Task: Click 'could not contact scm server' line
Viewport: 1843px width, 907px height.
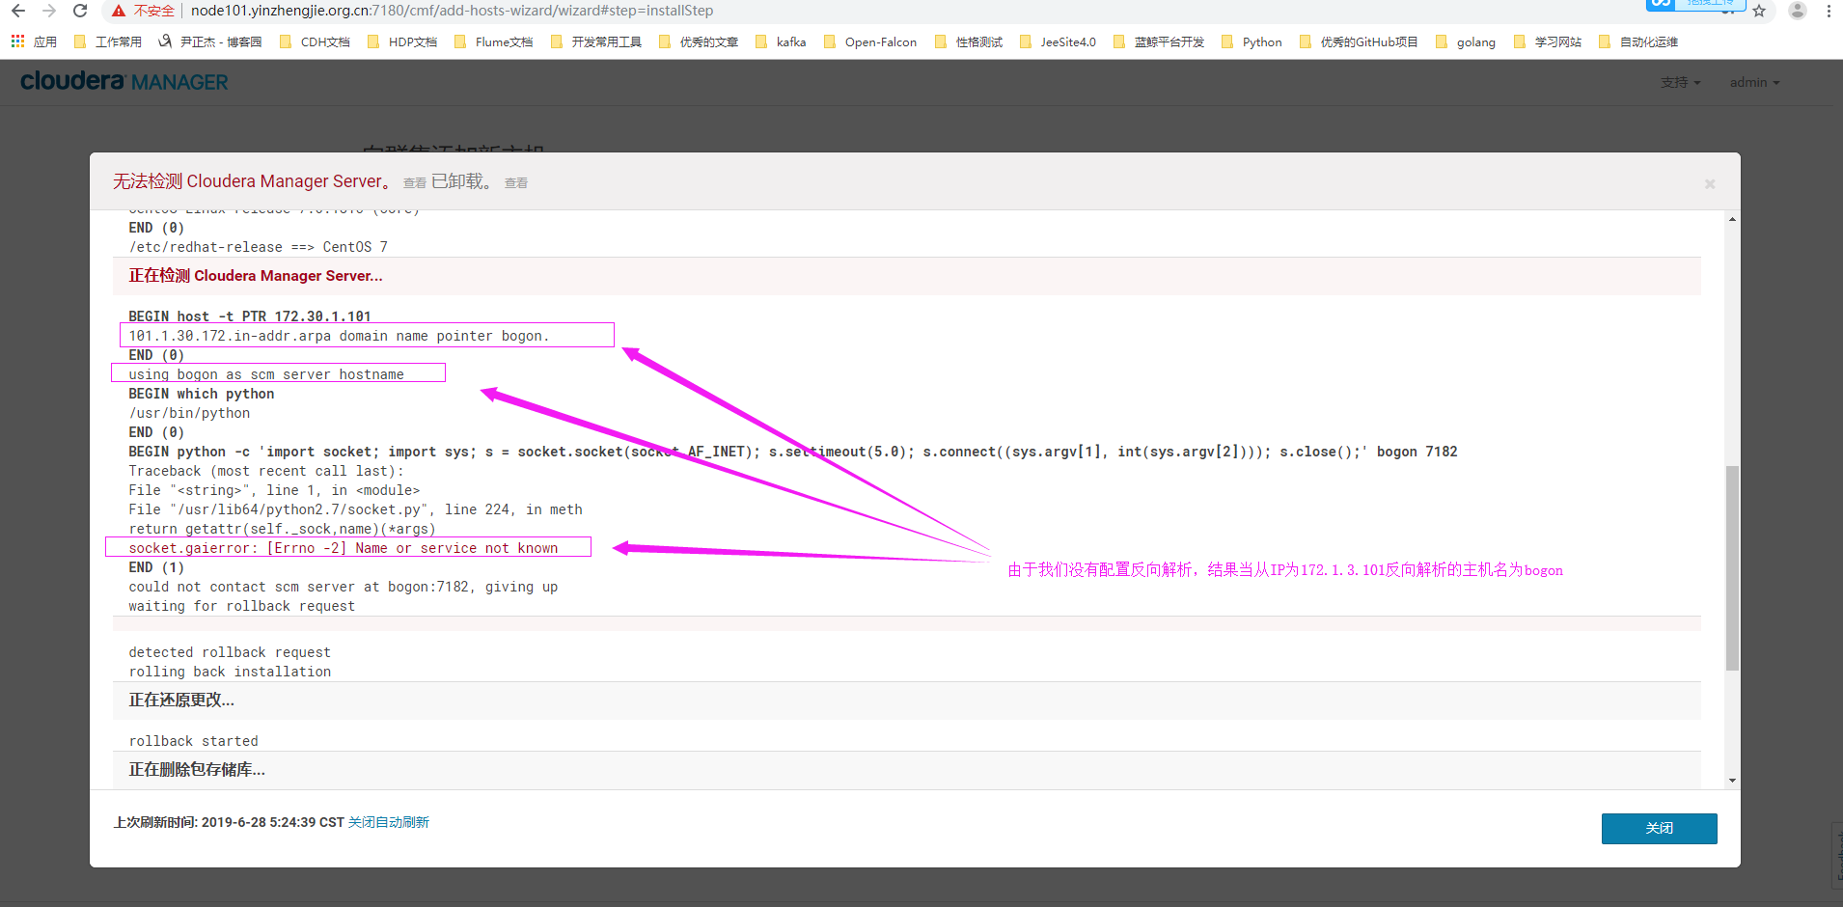Action: pyautogui.click(x=344, y=587)
